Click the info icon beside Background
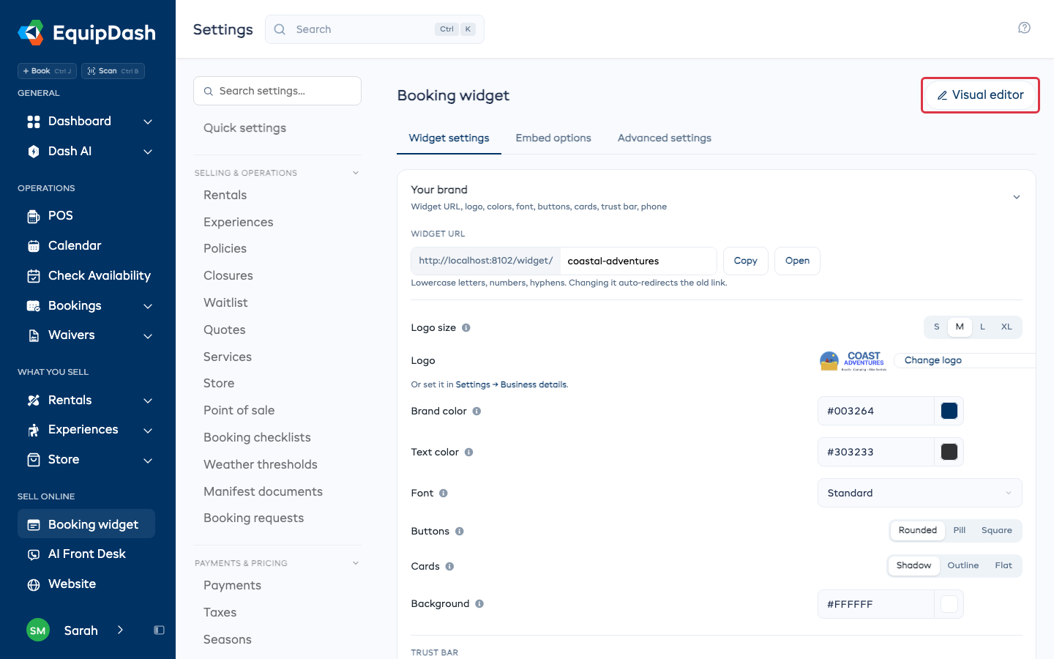Screen dimensions: 1054x659 pos(479,604)
